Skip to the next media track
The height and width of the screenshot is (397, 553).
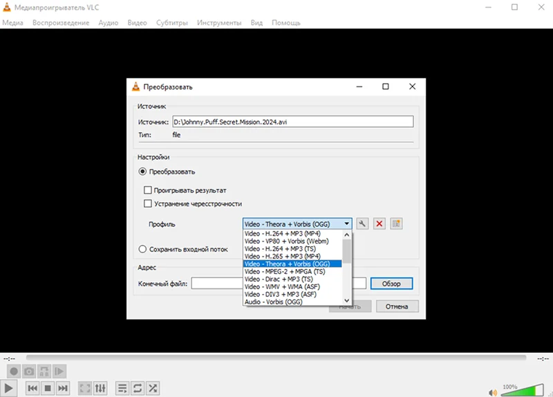[x=63, y=389]
